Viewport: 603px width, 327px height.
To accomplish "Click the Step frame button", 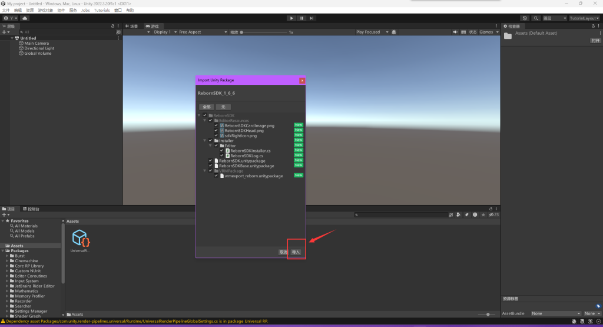I will 312,18.
